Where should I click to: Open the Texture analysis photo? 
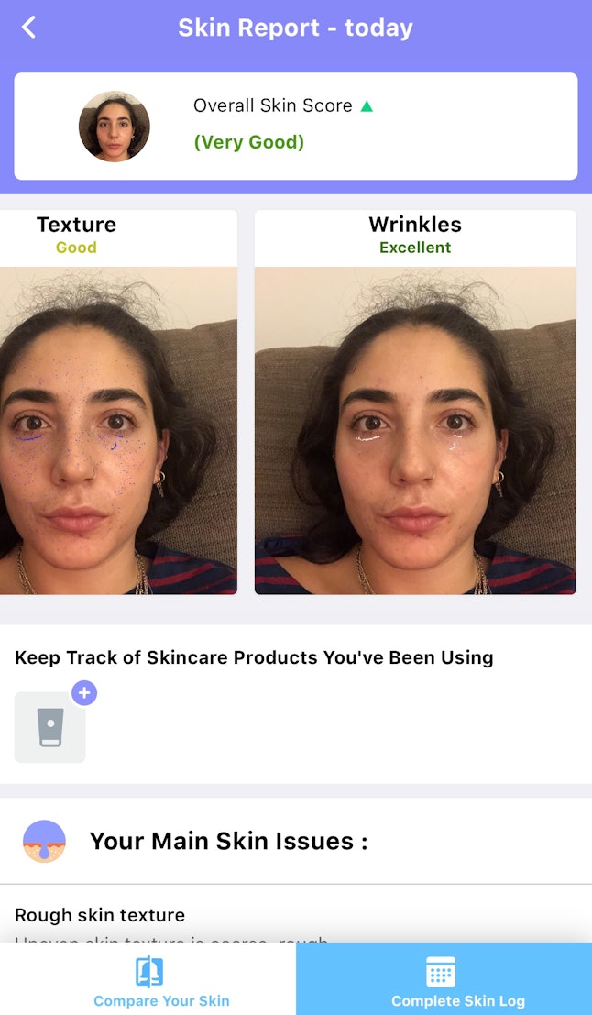pyautogui.click(x=118, y=430)
